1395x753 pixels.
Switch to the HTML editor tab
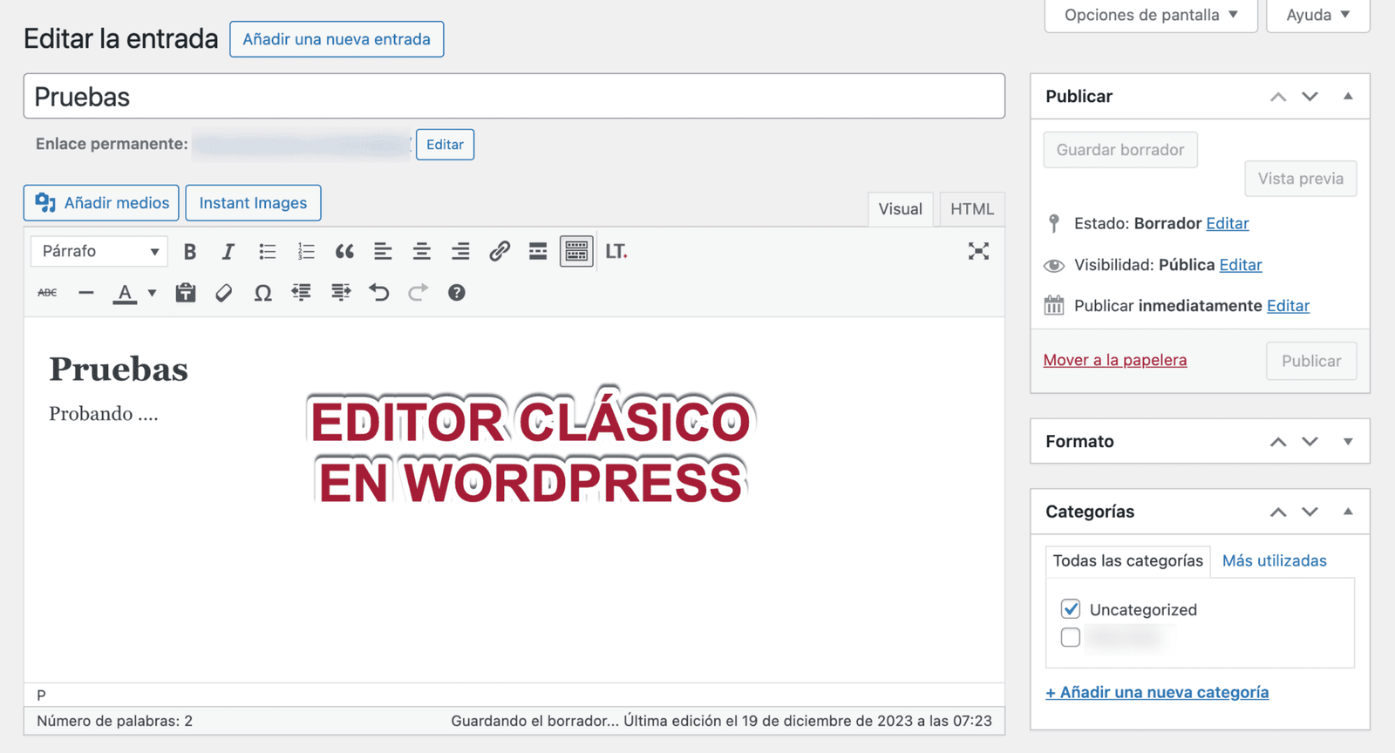971,209
